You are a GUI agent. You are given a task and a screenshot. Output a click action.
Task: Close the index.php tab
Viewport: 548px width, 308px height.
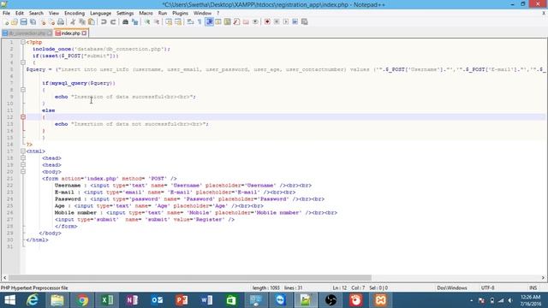84,33
